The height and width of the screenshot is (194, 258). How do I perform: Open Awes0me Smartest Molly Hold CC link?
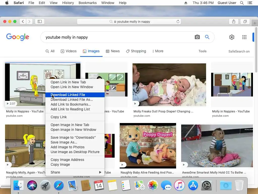(x=214, y=172)
